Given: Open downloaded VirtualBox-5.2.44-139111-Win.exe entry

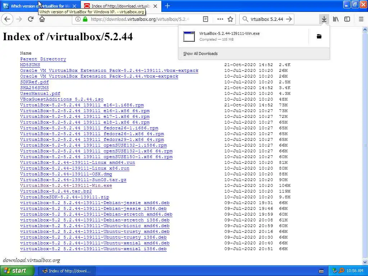Looking at the screenshot, I should [x=244, y=36].
